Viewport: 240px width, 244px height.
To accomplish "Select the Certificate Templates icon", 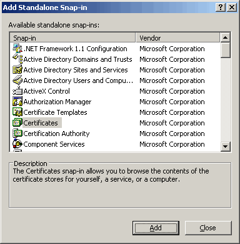I will click(x=17, y=112).
